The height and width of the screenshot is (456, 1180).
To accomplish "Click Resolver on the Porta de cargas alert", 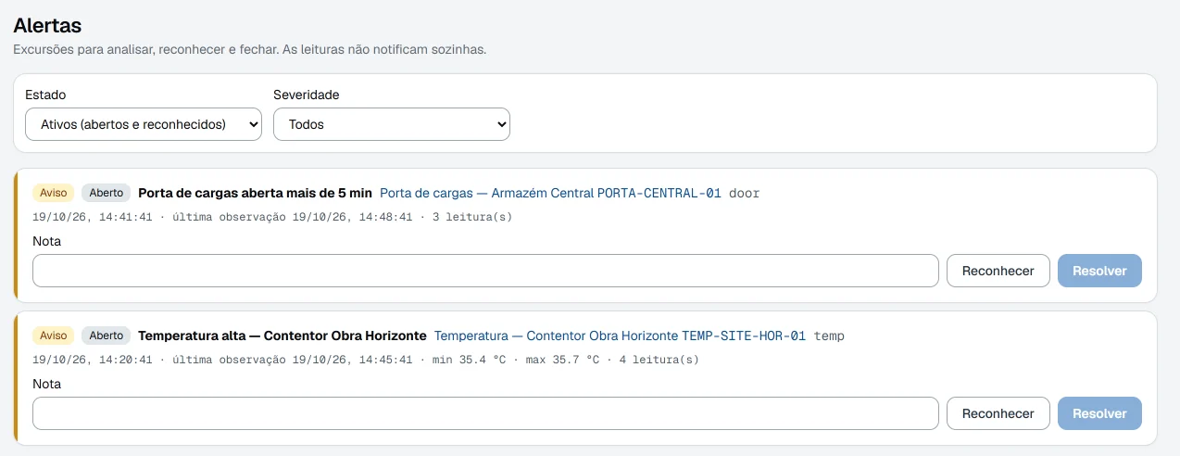I will pos(1099,271).
